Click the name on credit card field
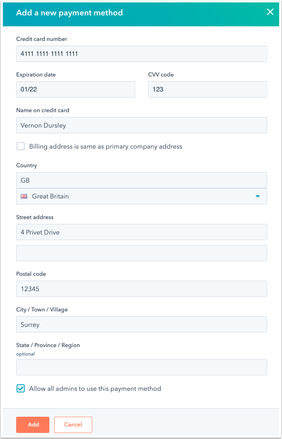282x439 pixels. (x=141, y=125)
